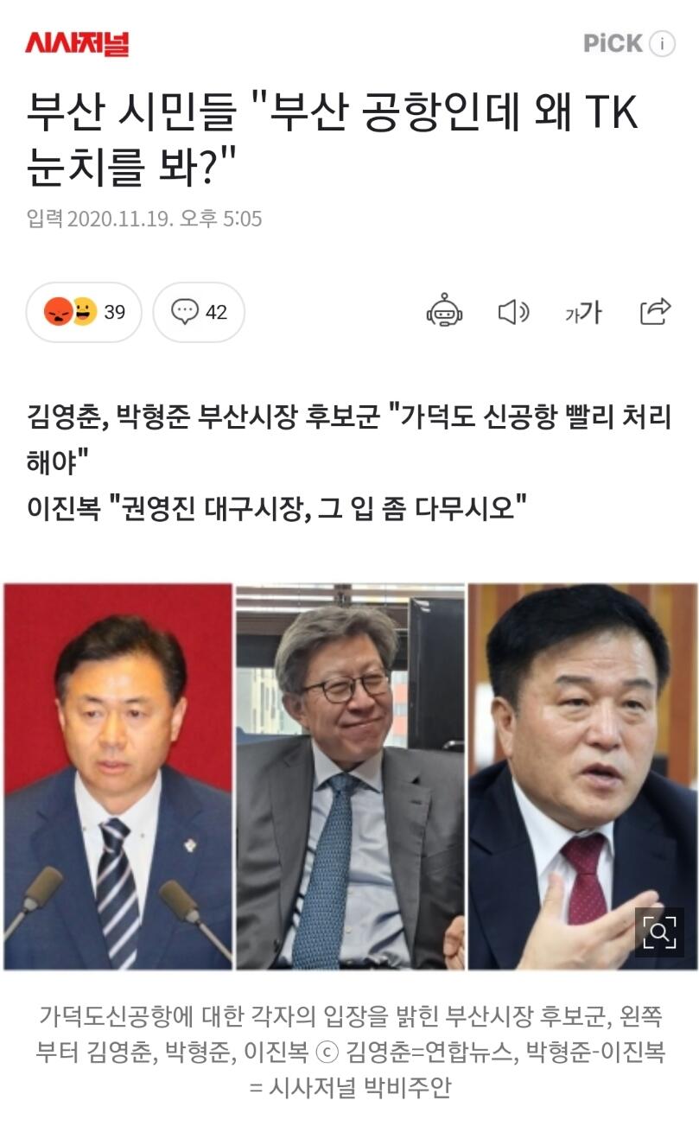This screenshot has height=1126, width=699.
Task: Enlarge the image with the magnifier icon
Action: tap(659, 932)
